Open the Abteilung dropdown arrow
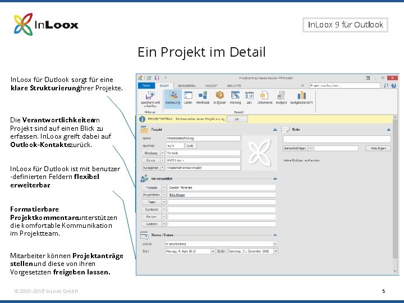Image resolution: width=404 pixels, height=303 pixels. pos(162,153)
